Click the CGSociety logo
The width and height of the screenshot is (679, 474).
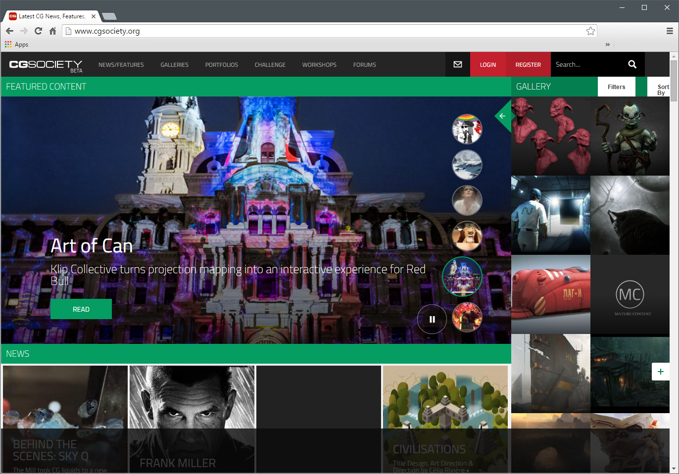click(46, 65)
